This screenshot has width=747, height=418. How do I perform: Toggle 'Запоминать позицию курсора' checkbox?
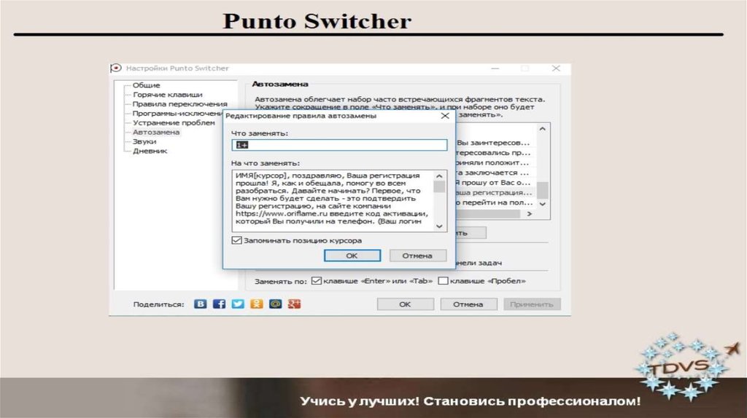236,240
